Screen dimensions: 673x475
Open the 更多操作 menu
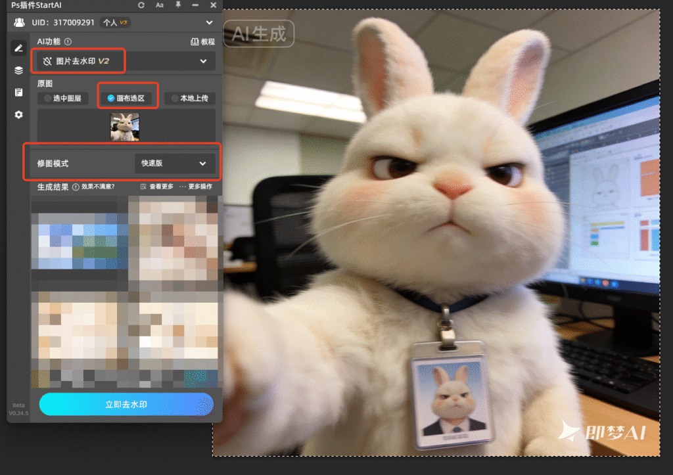[x=196, y=187]
